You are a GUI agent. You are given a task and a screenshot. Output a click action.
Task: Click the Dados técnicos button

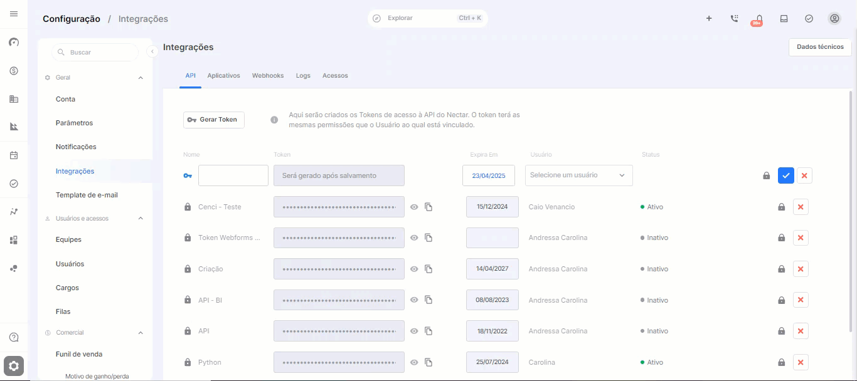click(x=820, y=47)
